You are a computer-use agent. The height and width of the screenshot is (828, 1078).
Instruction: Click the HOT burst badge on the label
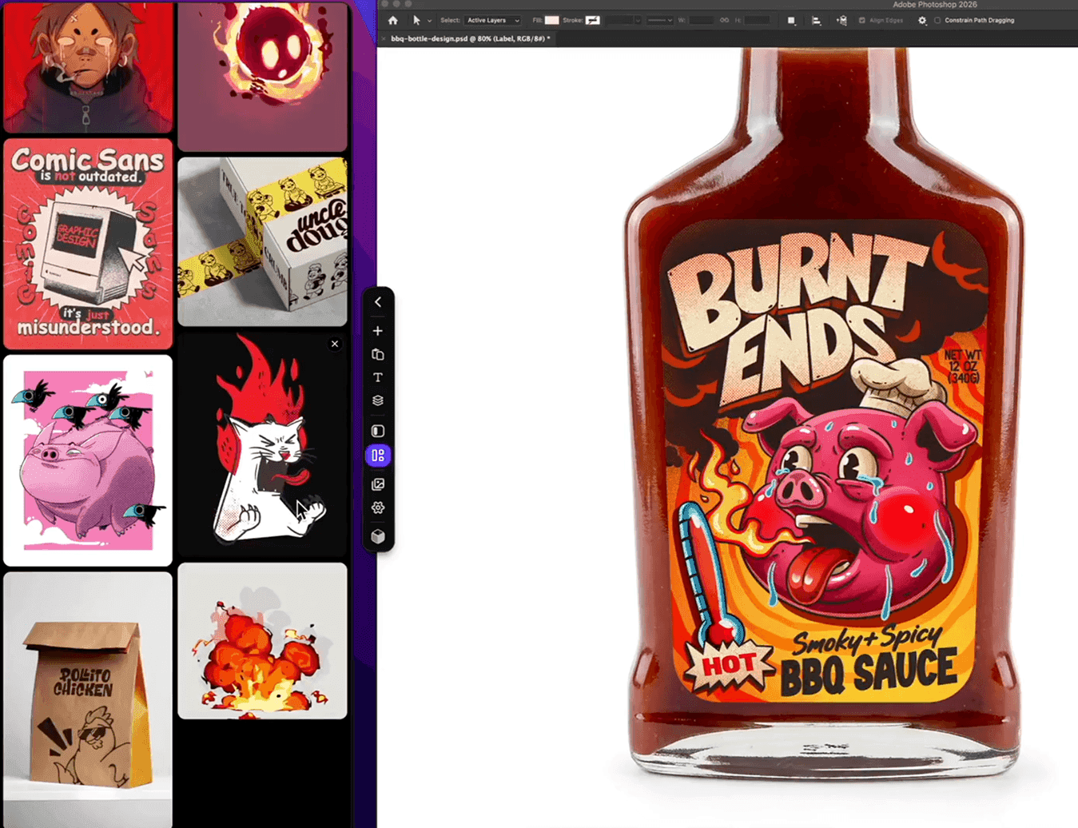pyautogui.click(x=729, y=663)
